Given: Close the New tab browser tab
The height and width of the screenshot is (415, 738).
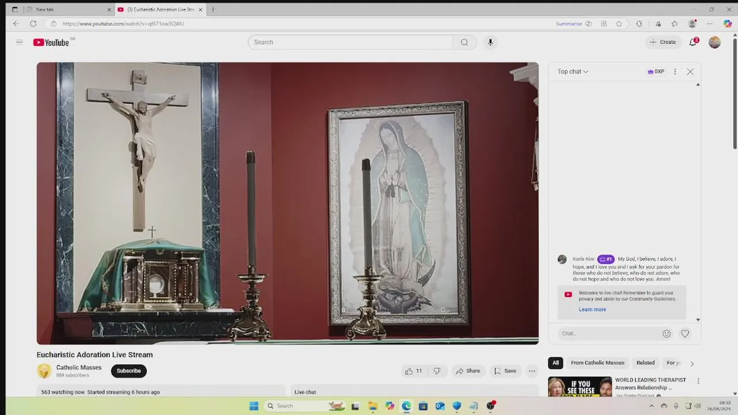Looking at the screenshot, I should point(109,10).
